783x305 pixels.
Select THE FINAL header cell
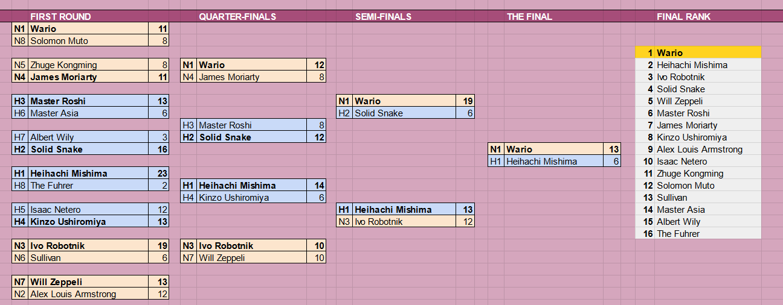(529, 17)
